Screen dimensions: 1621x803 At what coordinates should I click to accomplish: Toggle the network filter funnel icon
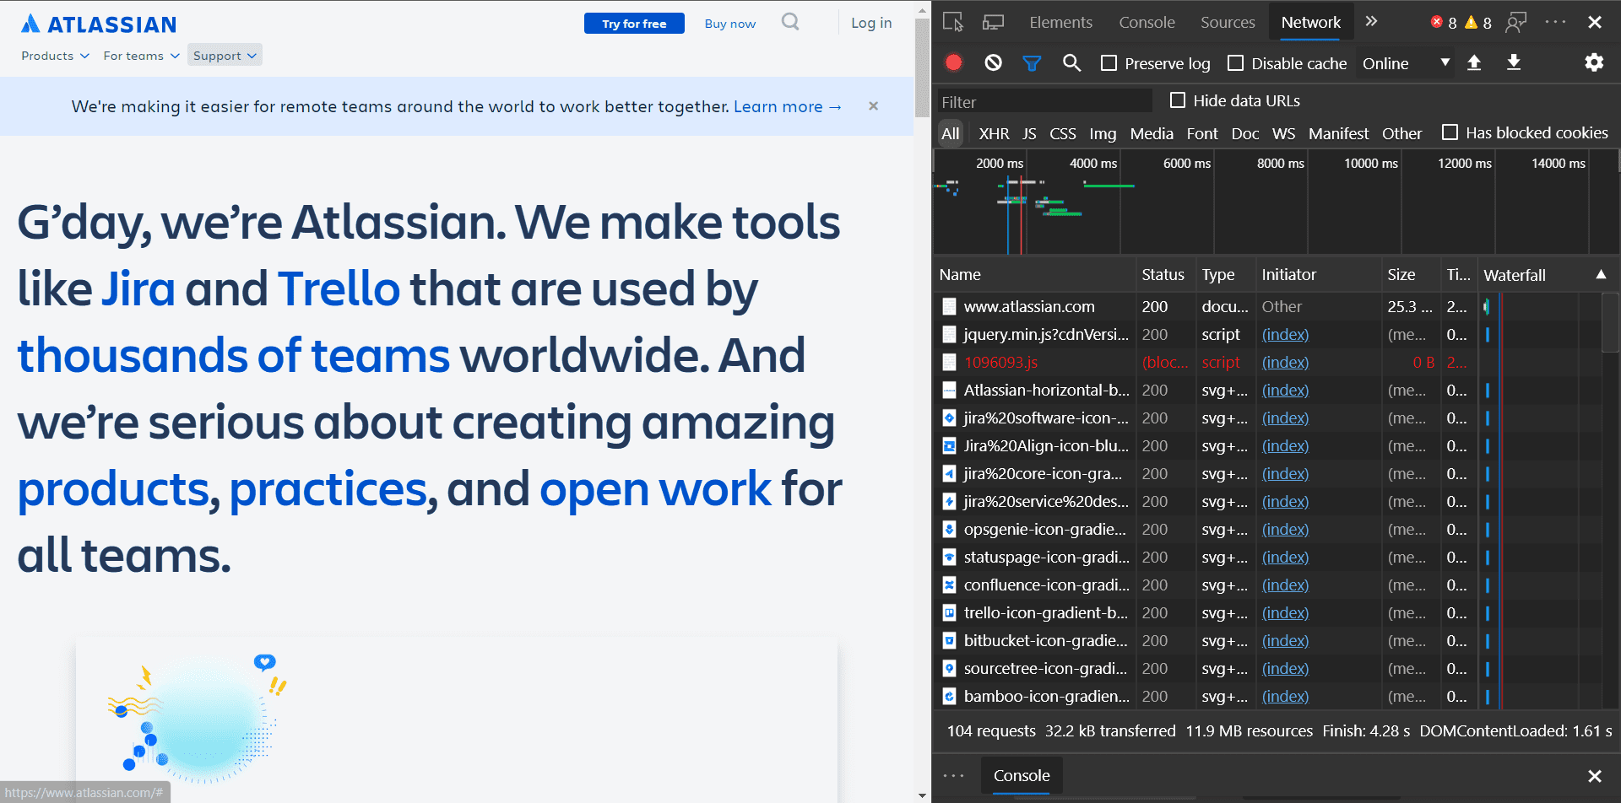click(1032, 63)
